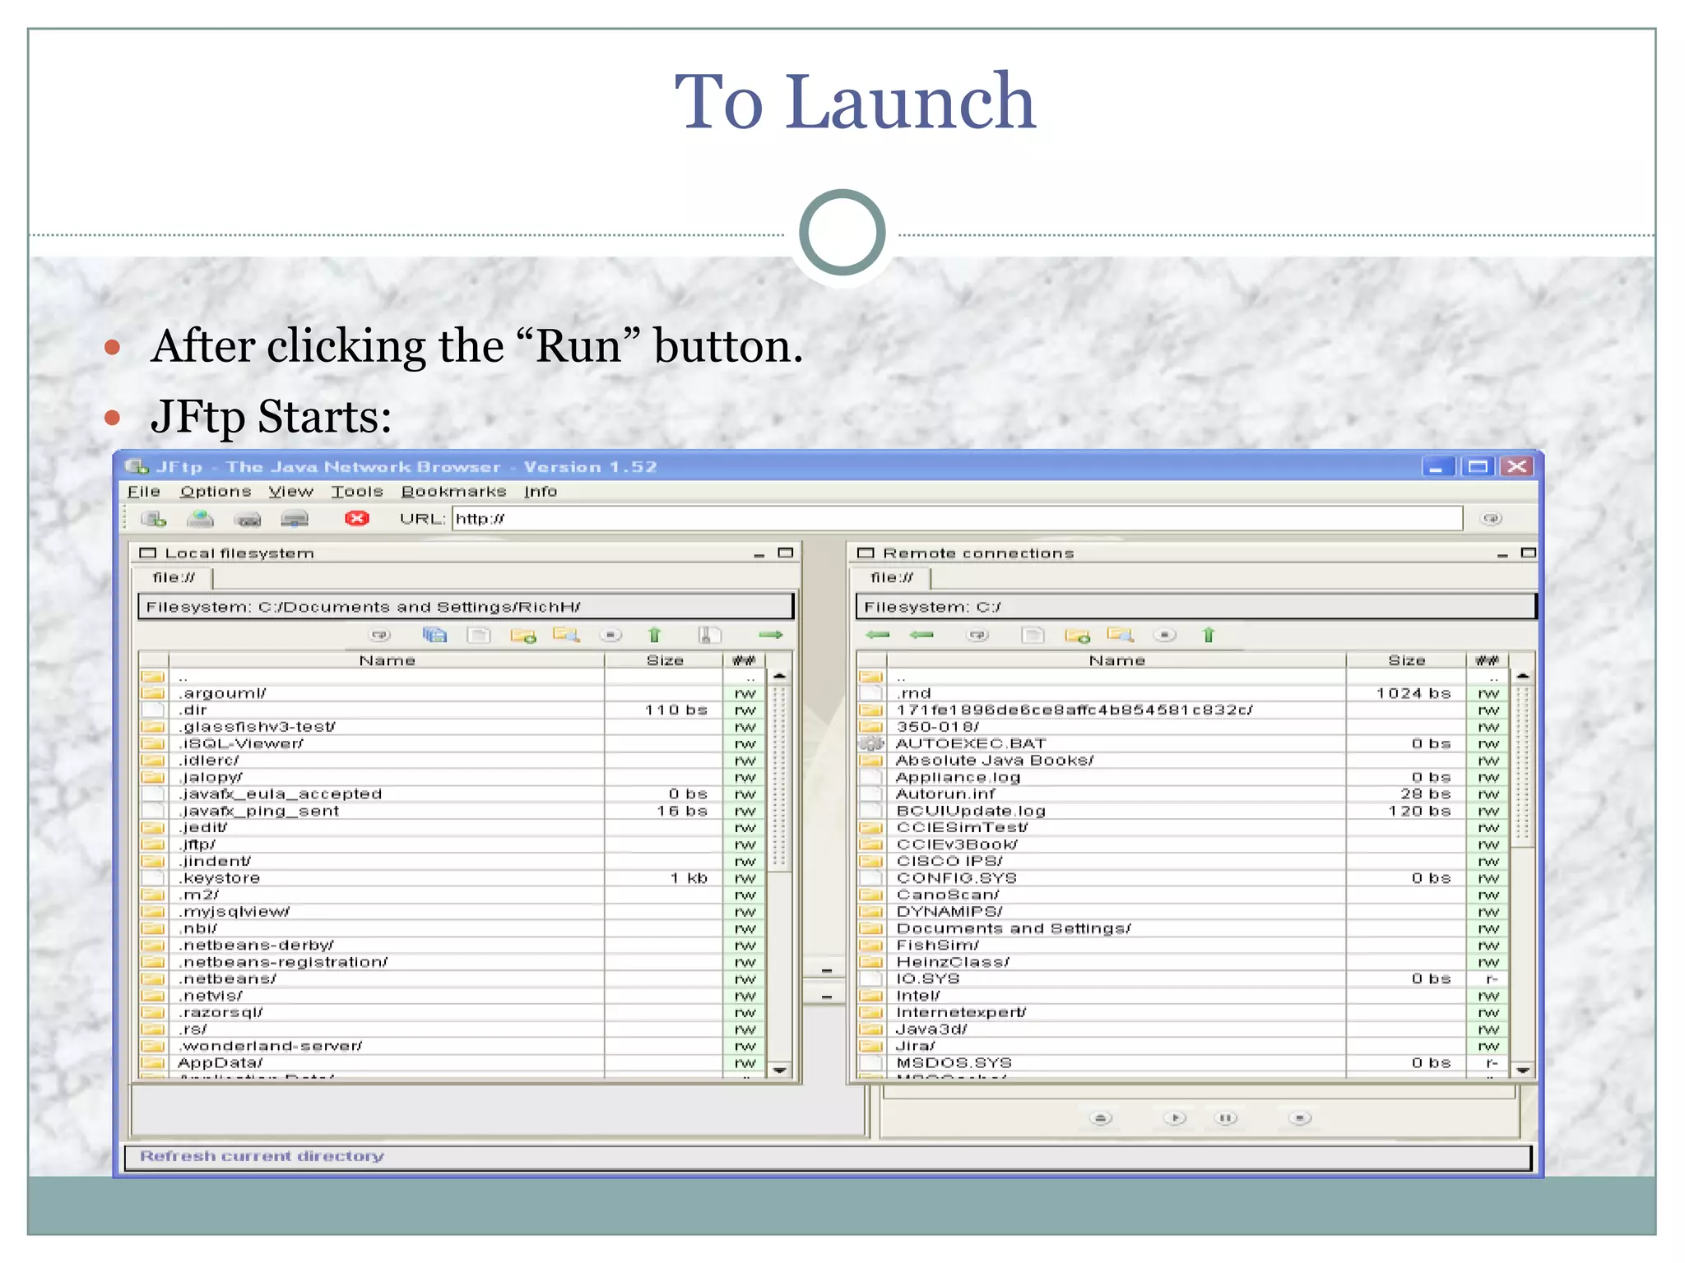Click the red disconnect X toolbar icon
This screenshot has width=1685, height=1263.
pos(356,518)
